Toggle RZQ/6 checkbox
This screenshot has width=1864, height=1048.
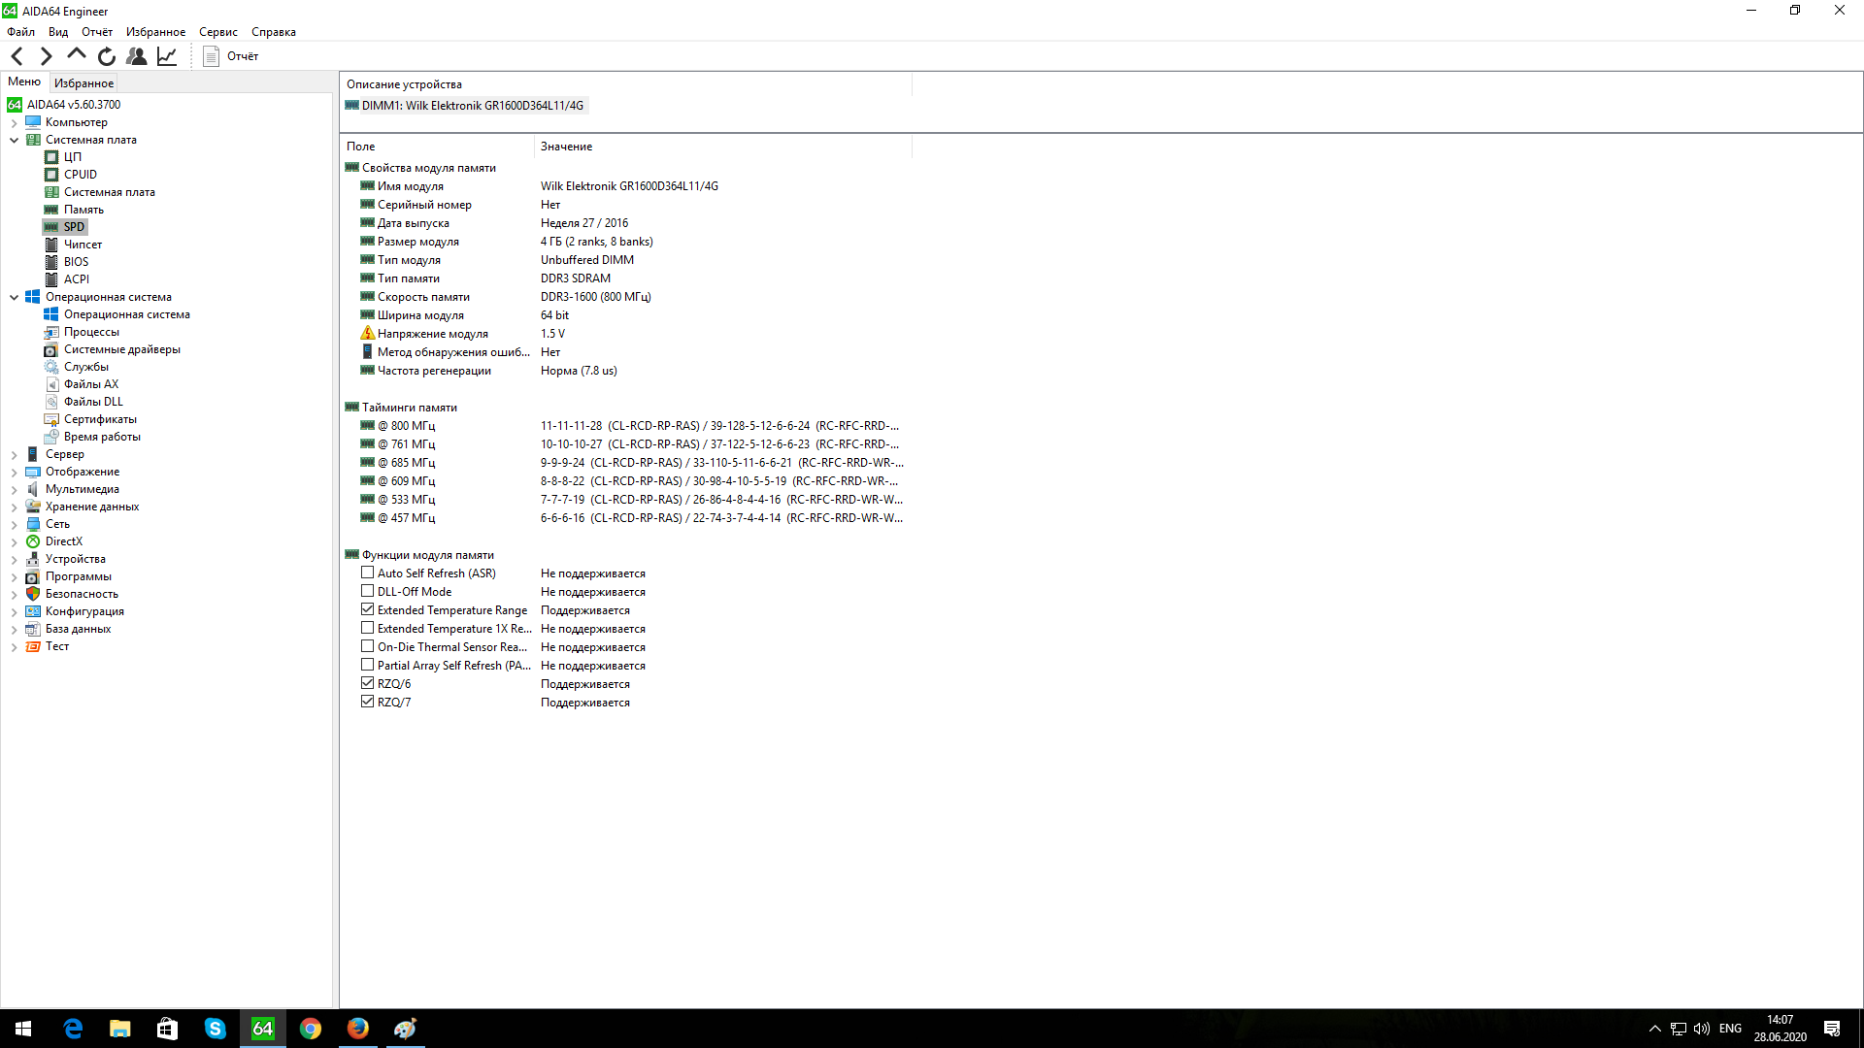pos(367,683)
